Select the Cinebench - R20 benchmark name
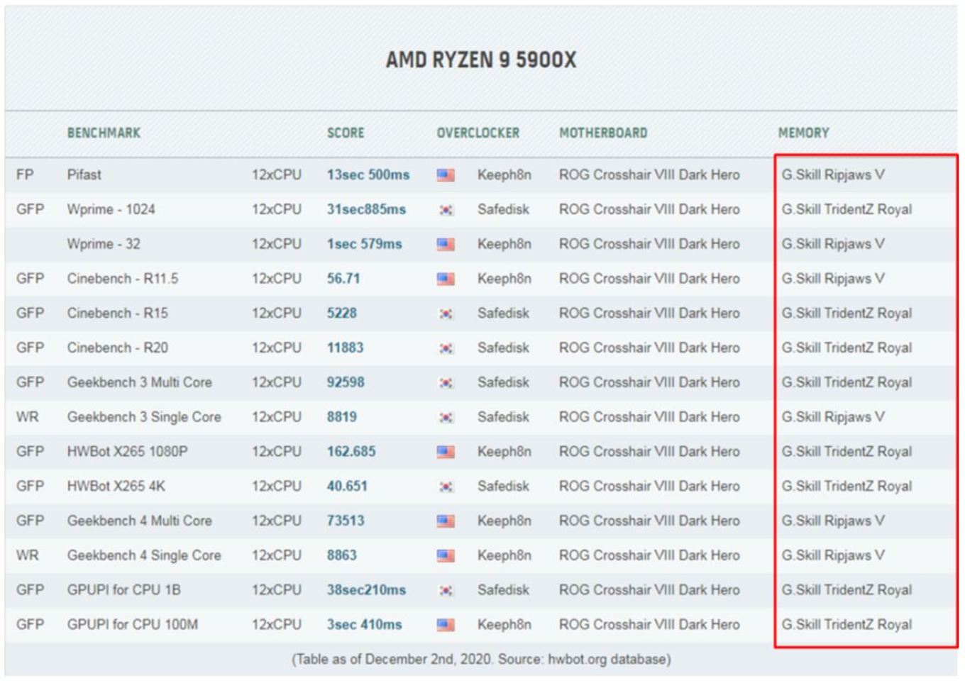 [118, 348]
